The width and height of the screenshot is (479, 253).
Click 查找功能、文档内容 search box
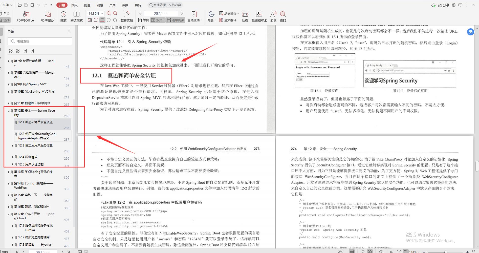[x=165, y=5]
